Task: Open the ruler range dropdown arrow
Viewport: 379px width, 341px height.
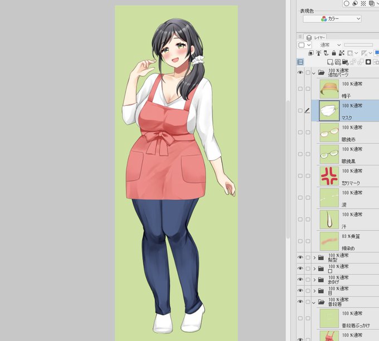Action: pos(370,53)
